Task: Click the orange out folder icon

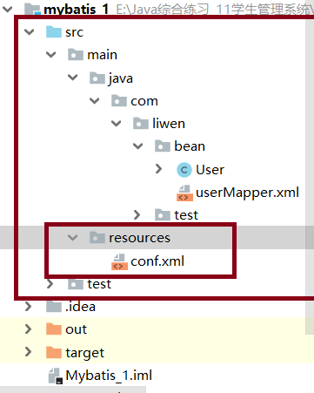Action: pos(54,329)
